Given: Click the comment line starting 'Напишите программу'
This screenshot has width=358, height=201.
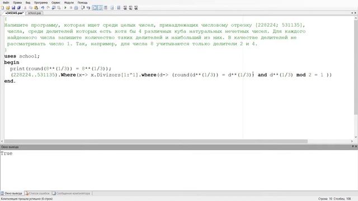Looking at the screenshot, I should [x=154, y=25].
